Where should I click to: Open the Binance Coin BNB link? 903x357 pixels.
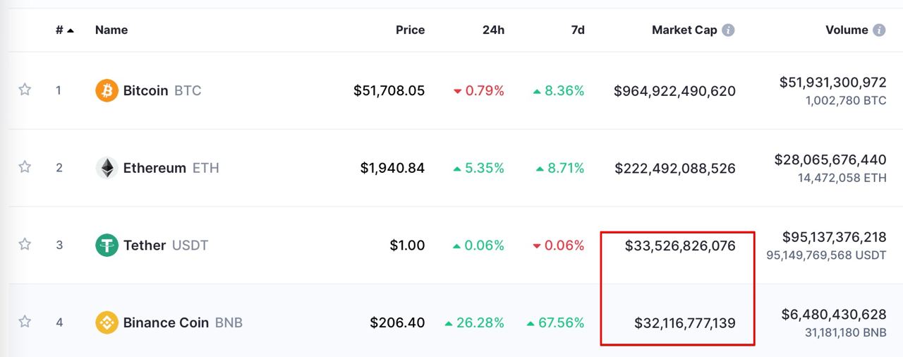pos(183,322)
